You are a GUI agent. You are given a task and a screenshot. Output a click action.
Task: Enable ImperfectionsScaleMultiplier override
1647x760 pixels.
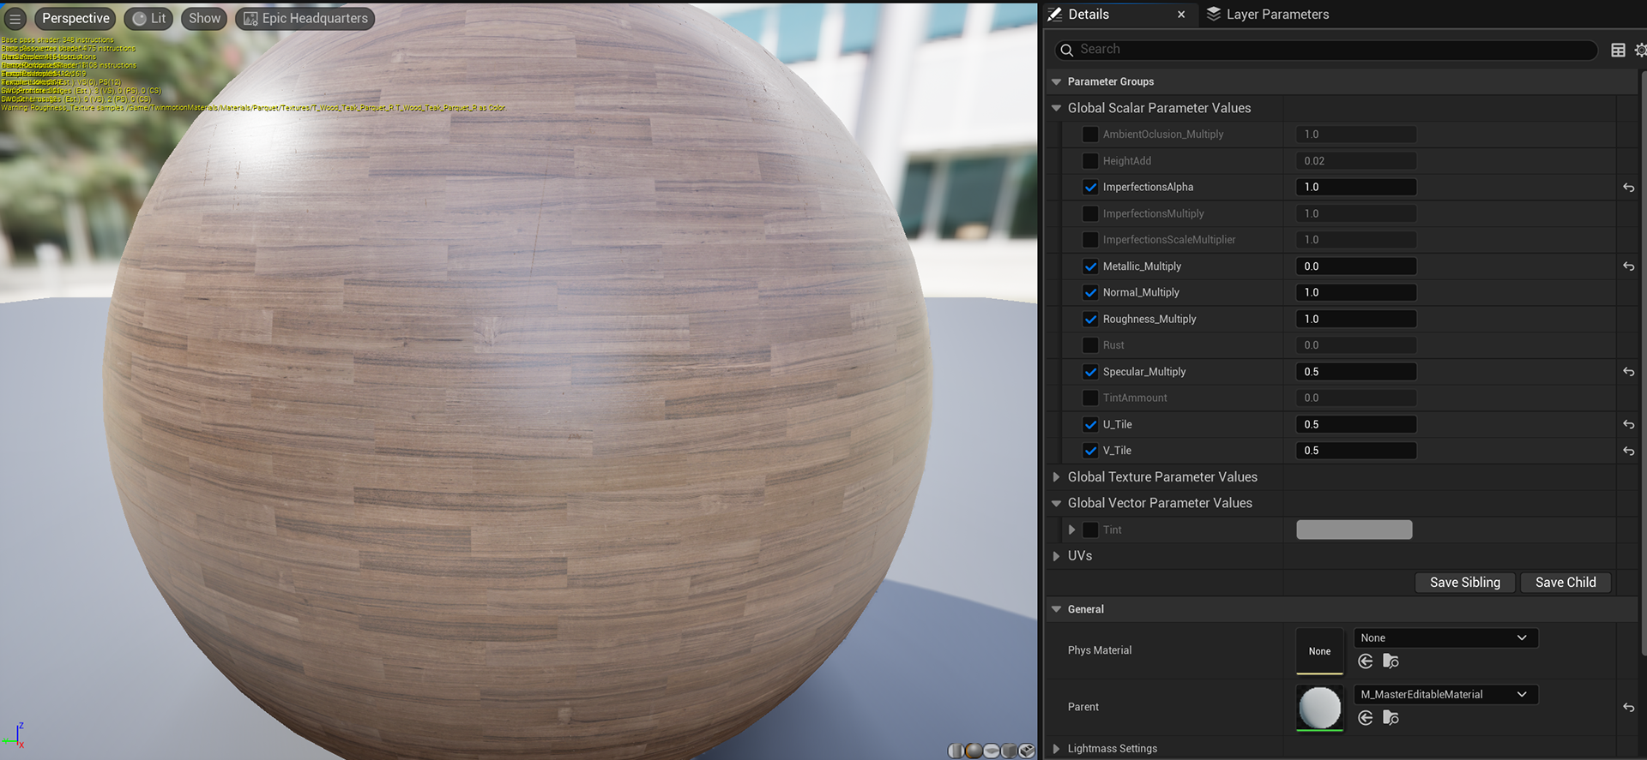tap(1090, 240)
